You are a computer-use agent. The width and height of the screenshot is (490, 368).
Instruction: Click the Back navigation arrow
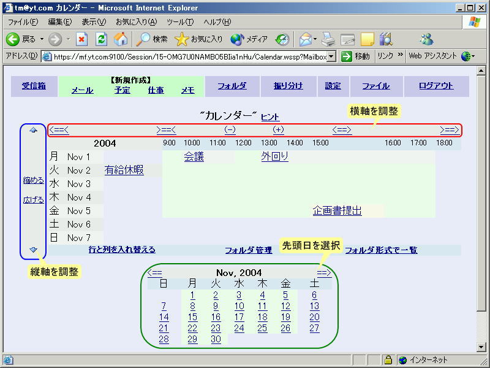click(x=13, y=39)
